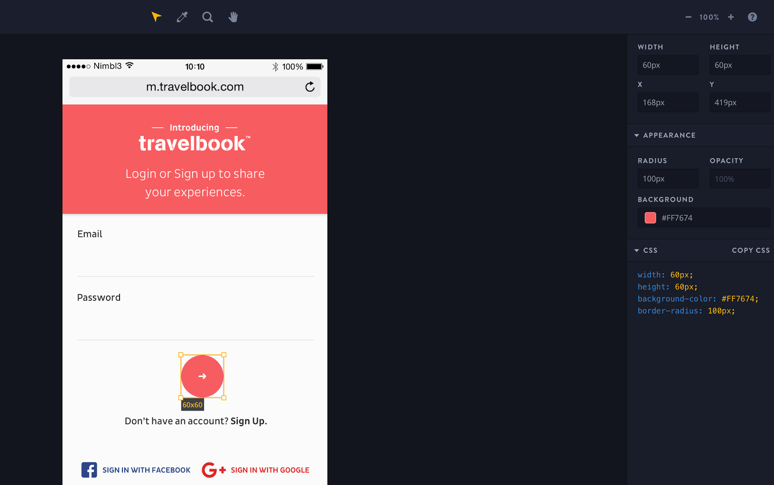Screen dimensions: 774x485
Task: Click the Sign Up link
Action: point(249,421)
